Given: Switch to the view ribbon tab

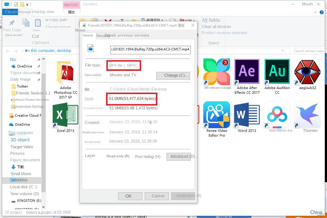Looking at the screenshot, I should pyautogui.click(x=50, y=12).
